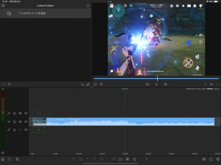Jump to the previous edit
221x165 pixels.
point(148,84)
